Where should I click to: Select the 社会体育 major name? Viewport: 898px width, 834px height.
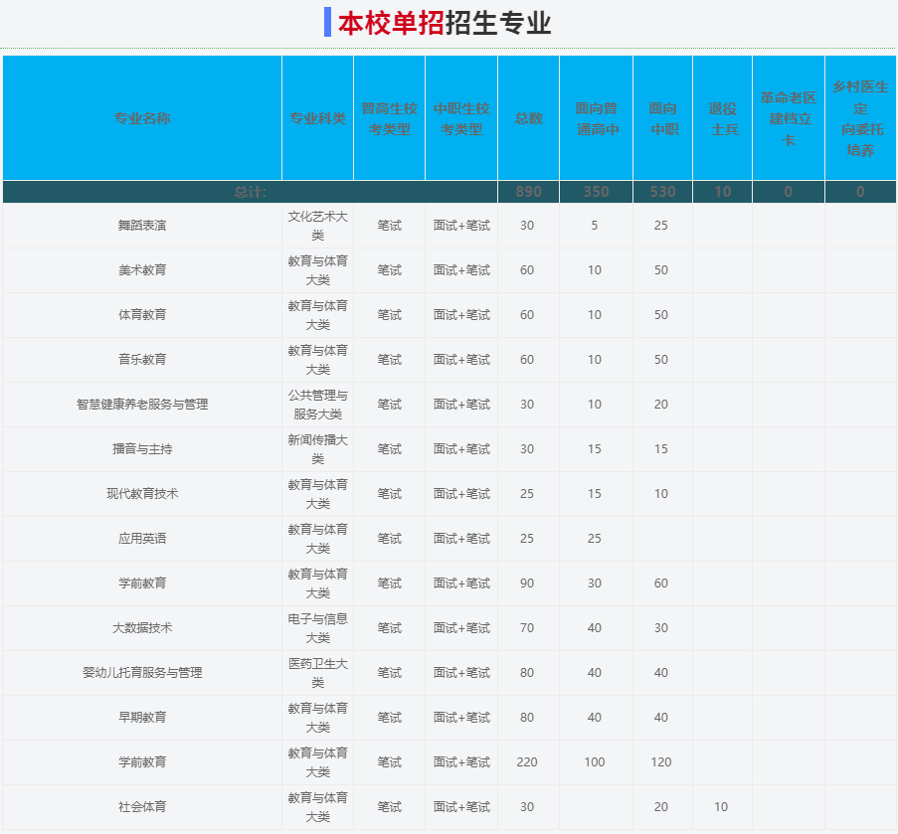pyautogui.click(x=142, y=806)
